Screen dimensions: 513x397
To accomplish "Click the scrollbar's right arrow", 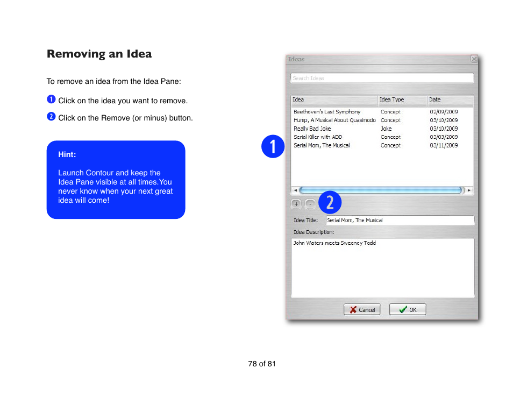I will click(469, 190).
